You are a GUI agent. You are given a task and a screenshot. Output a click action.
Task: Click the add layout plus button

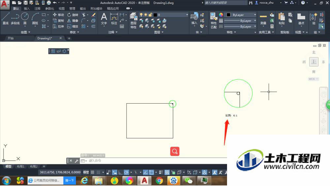[x=44, y=167]
